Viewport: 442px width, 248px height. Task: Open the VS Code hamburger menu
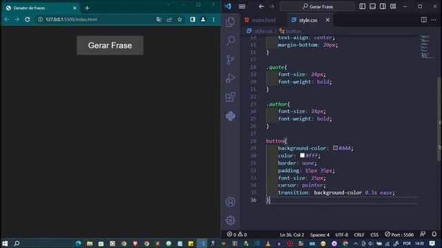tap(242, 6)
